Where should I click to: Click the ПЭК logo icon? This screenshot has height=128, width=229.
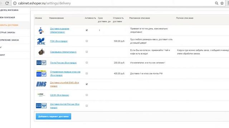(41, 41)
